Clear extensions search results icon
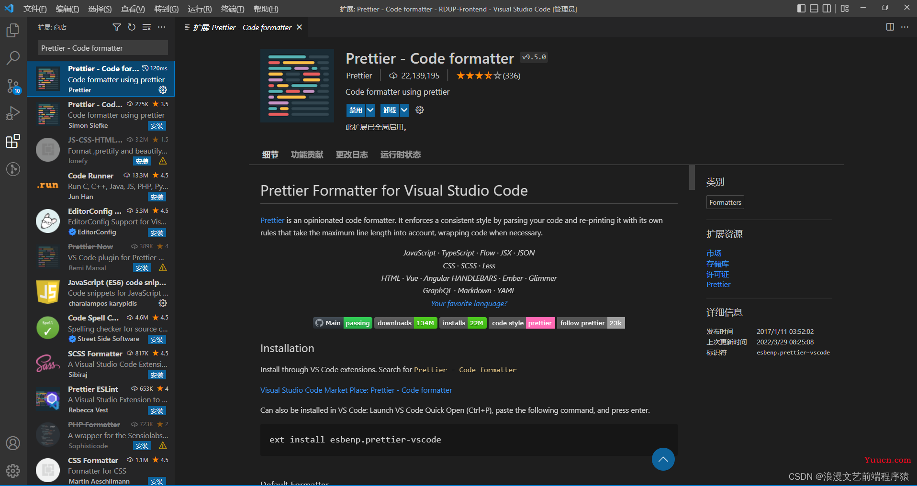The image size is (917, 486). (x=146, y=27)
